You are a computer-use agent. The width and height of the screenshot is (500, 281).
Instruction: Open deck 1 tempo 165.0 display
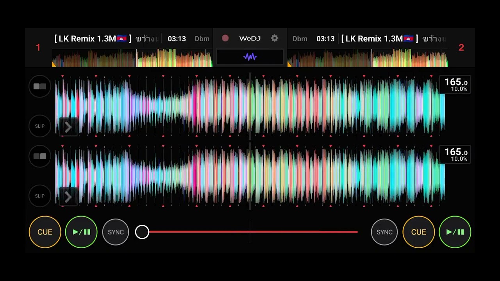455,85
